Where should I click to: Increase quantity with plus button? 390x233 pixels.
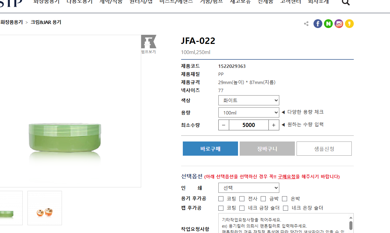274,125
